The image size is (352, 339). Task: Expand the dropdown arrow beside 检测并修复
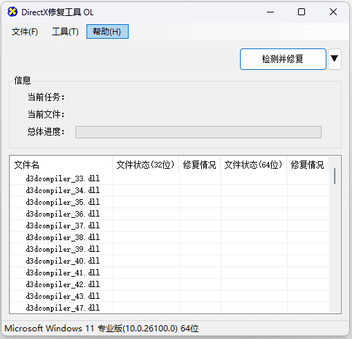335,59
